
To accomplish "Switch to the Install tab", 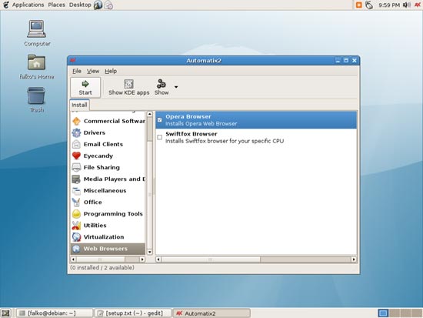I will click(x=79, y=105).
